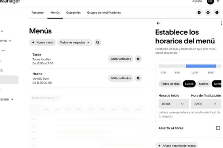Click the 'De 21:00 a 1:00' text
The height and width of the screenshot is (148, 223).
pyautogui.click(x=42, y=82)
